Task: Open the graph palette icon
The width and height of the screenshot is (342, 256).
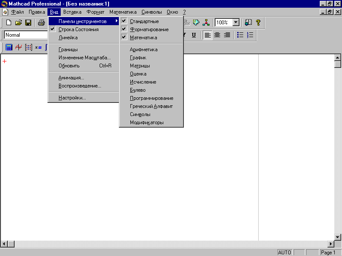Action: pyautogui.click(x=18, y=47)
